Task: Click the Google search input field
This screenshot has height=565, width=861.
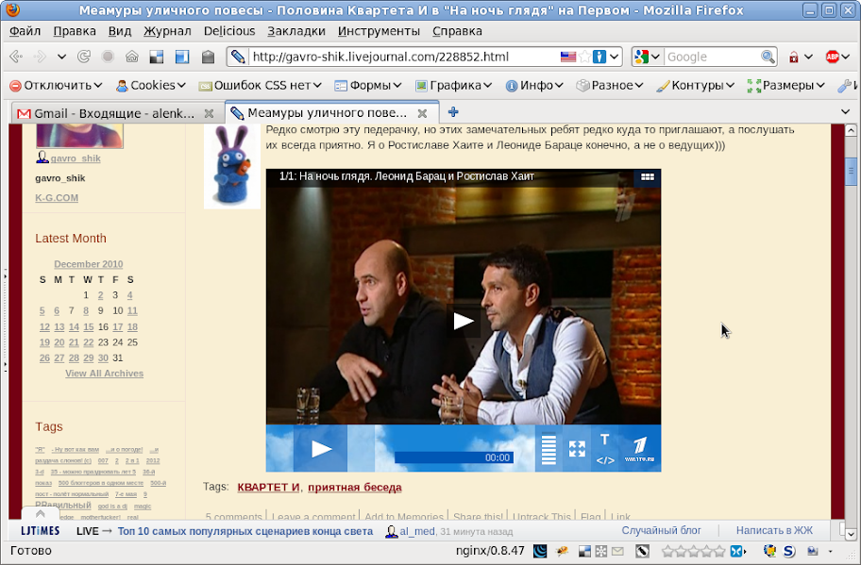Action: [x=713, y=57]
